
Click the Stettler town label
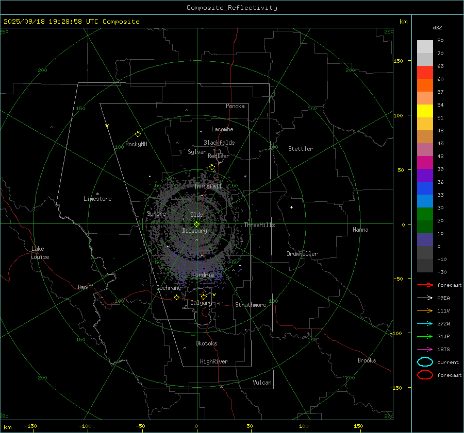click(x=300, y=149)
